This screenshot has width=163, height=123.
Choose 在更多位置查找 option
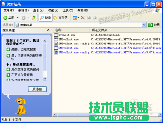(22, 75)
